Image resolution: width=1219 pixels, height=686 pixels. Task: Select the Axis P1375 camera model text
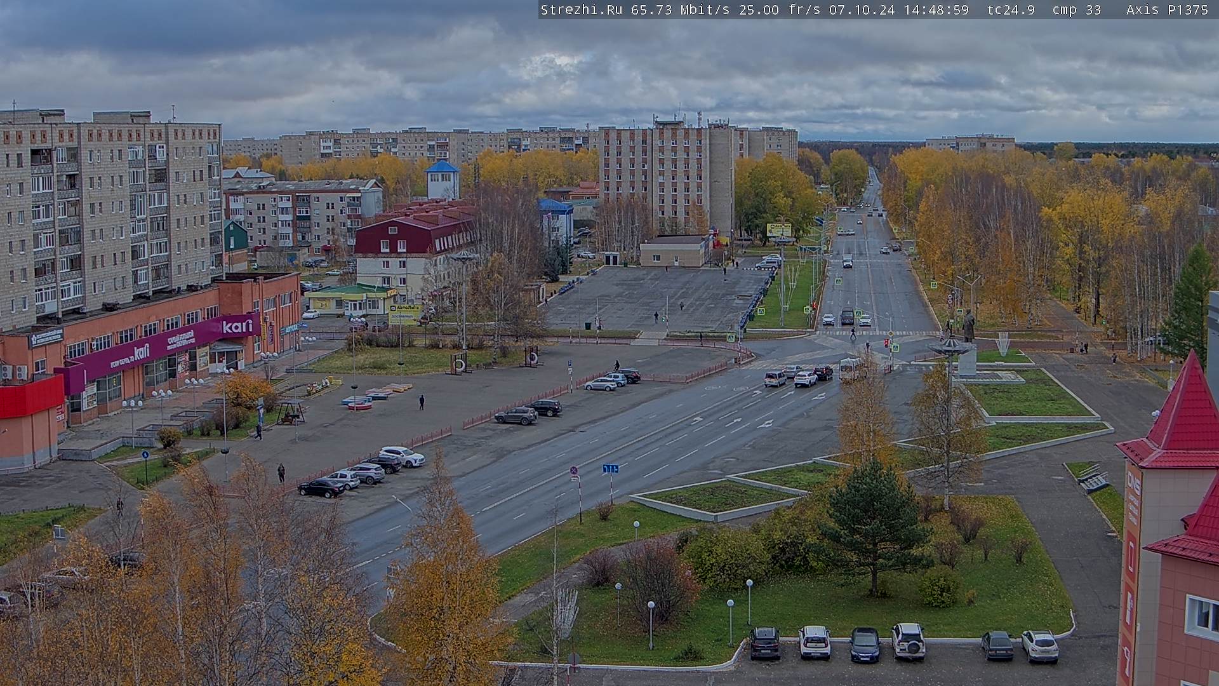[x=1167, y=10]
